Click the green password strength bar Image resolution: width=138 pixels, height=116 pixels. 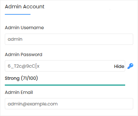click(x=65, y=85)
